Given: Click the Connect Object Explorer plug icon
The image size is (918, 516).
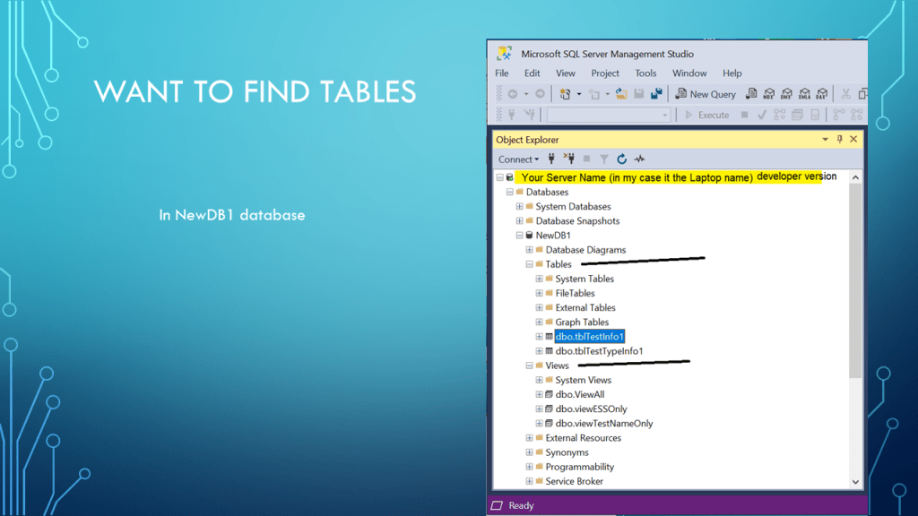Looking at the screenshot, I should click(551, 159).
